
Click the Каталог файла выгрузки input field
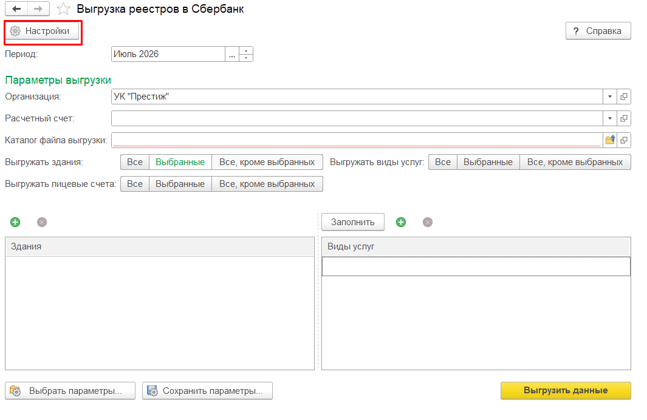tap(357, 140)
